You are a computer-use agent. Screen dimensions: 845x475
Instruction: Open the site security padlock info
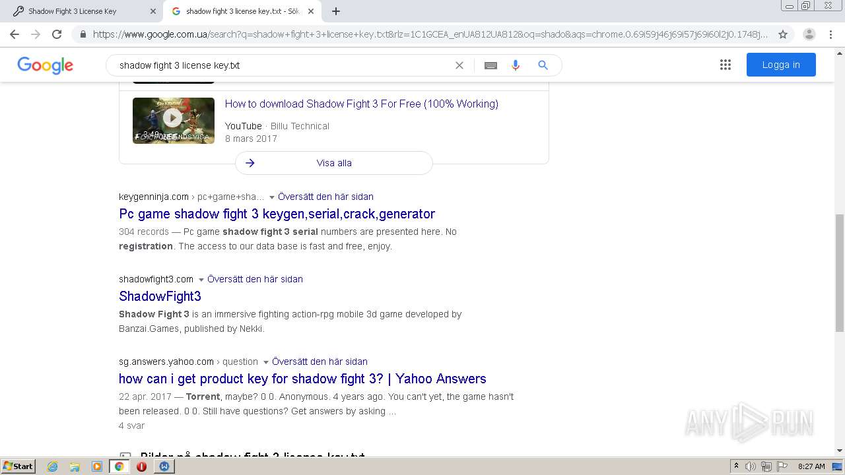[x=83, y=34]
